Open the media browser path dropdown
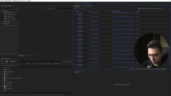171x96 pixels. click(x=13, y=8)
